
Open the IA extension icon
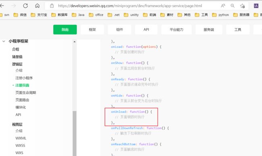256,6
